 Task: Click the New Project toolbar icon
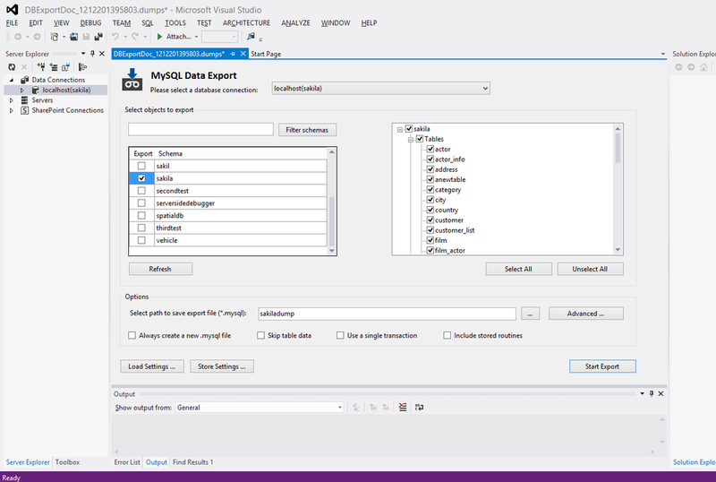[55, 37]
